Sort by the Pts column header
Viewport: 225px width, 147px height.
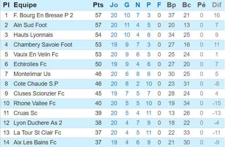(98, 5)
